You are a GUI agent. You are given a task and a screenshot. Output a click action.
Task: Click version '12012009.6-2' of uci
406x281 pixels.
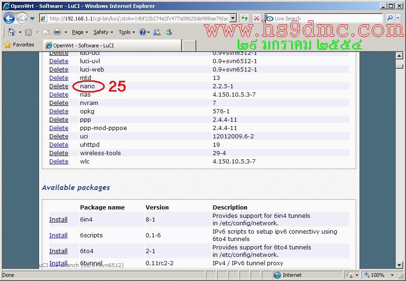pyautogui.click(x=233, y=136)
